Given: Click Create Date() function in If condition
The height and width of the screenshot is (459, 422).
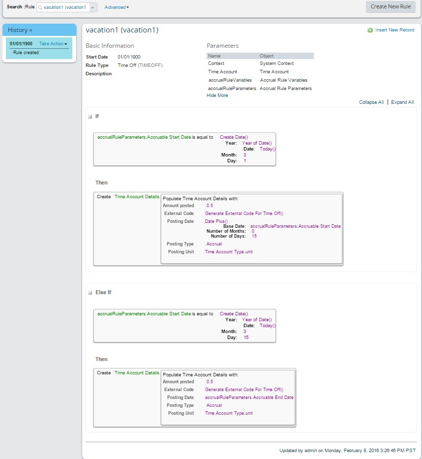Looking at the screenshot, I should [234, 137].
